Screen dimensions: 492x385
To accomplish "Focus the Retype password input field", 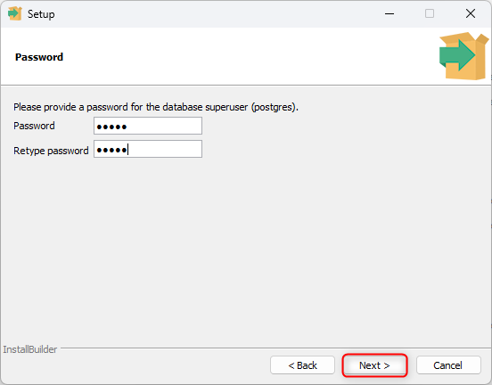I will 148,149.
